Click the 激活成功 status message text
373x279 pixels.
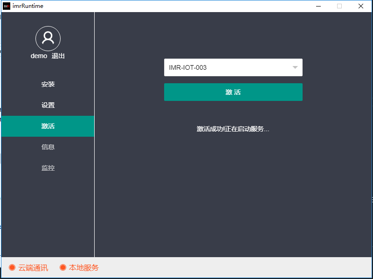(233, 129)
